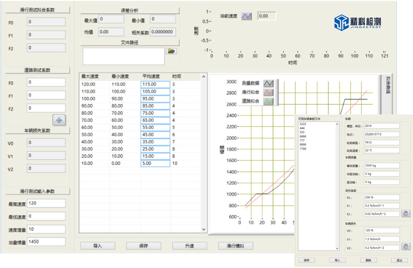This screenshot has width=413, height=268.
Task: Click the 115.00 average speed cell
Action: tap(155, 84)
